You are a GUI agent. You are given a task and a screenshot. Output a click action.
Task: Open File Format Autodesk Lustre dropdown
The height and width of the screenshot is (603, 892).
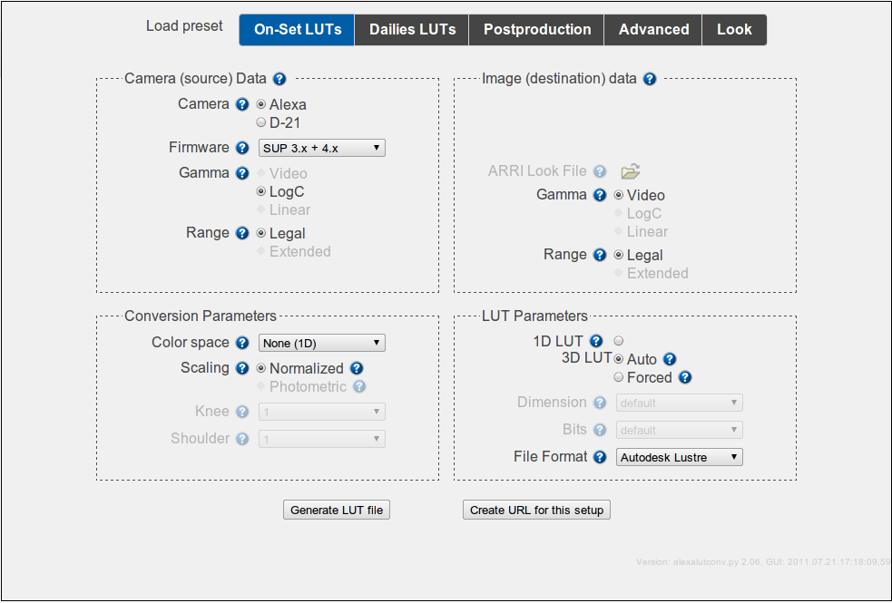[x=680, y=457]
